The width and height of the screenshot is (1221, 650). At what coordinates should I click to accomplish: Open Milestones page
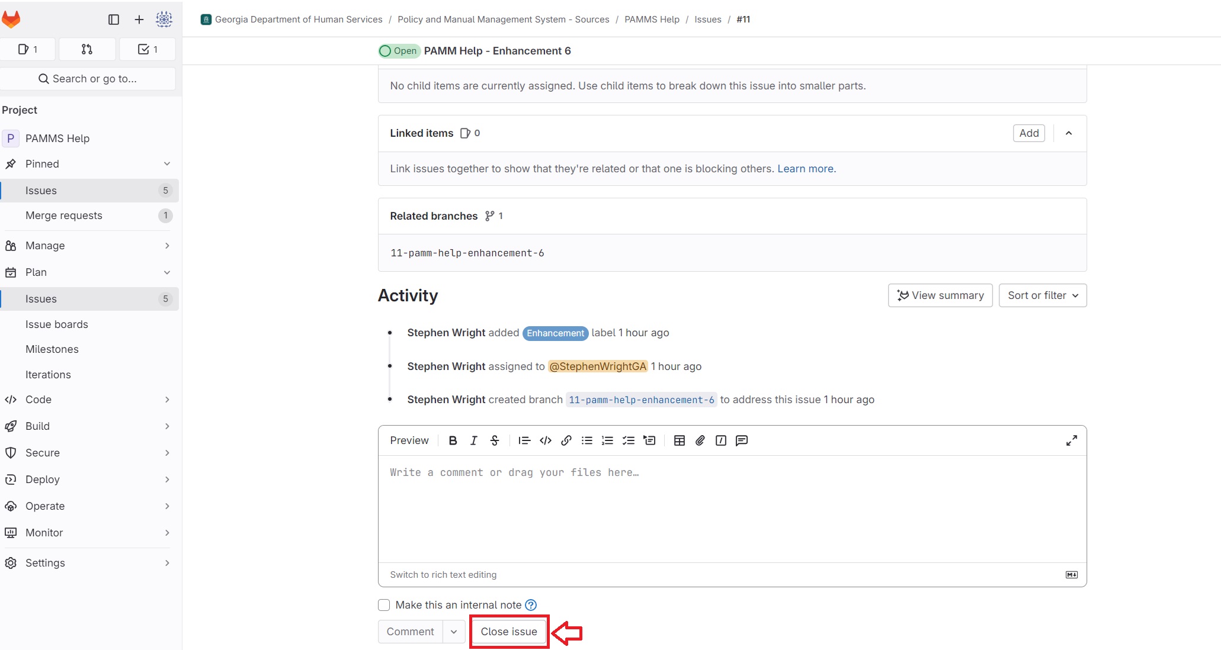89,349
